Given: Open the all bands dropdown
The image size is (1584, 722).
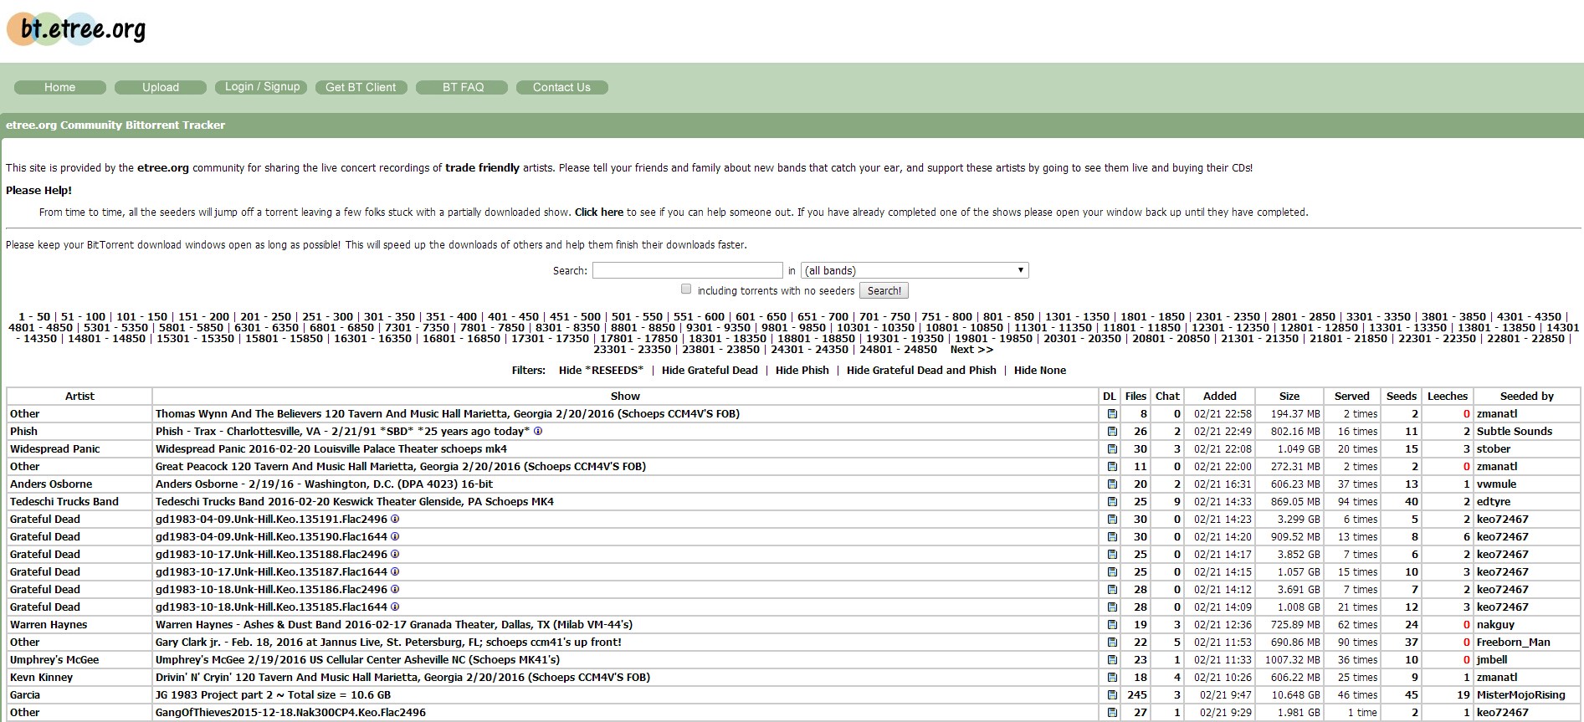Looking at the screenshot, I should [914, 270].
